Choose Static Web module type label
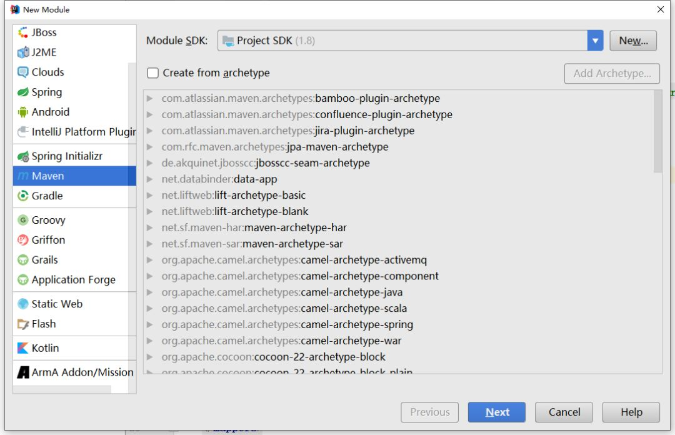The height and width of the screenshot is (435, 675). pos(57,304)
